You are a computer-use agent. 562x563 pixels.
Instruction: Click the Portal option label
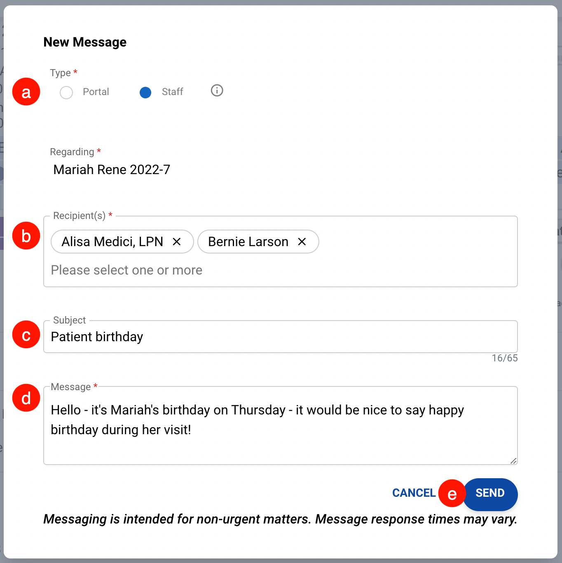[x=96, y=92]
